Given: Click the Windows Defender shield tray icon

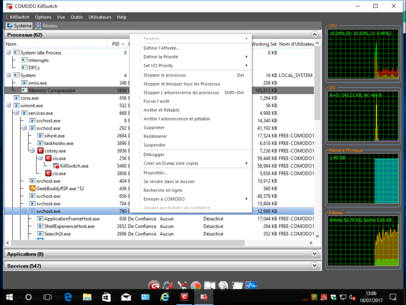Looking at the screenshot, I should 333,297.
